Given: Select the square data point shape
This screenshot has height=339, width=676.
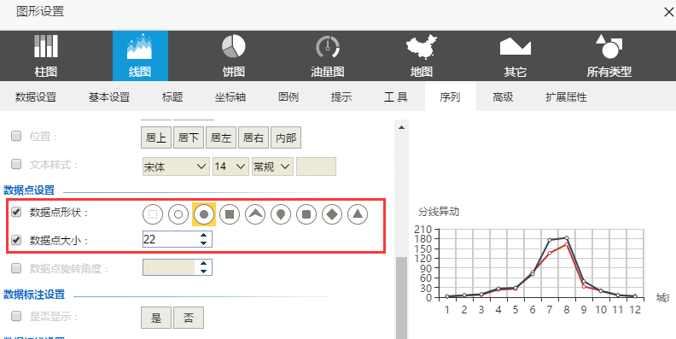Looking at the screenshot, I should [x=230, y=214].
